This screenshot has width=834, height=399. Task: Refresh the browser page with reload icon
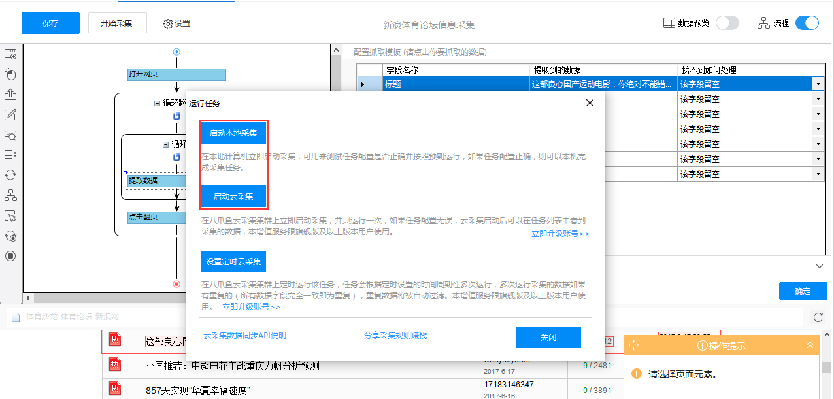coord(818,317)
